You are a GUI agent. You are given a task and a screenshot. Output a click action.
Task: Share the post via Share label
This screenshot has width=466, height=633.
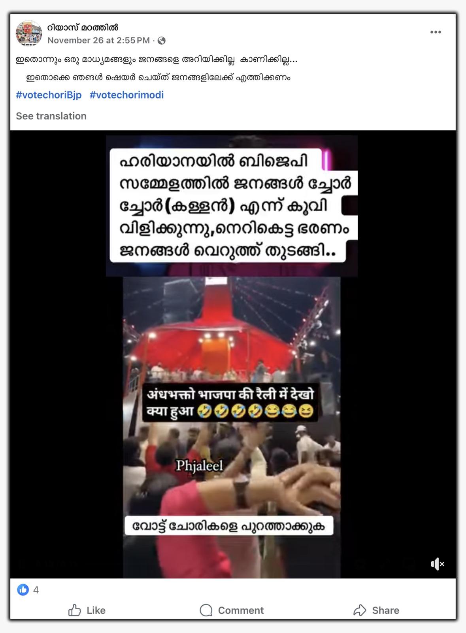[385, 610]
